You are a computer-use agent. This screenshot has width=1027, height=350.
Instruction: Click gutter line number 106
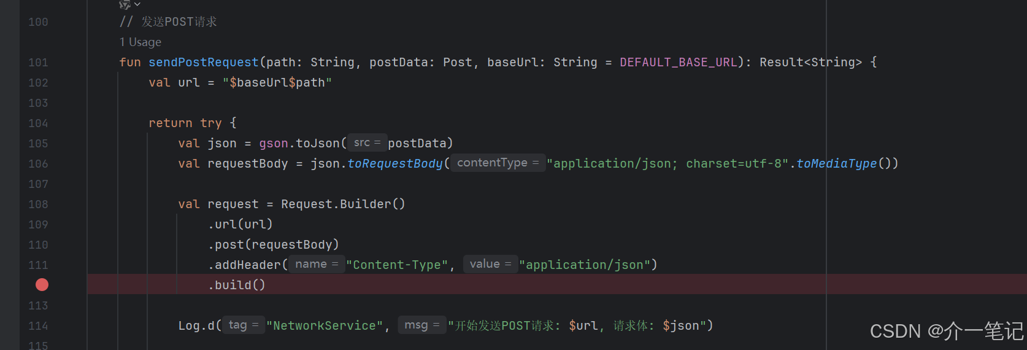tap(38, 164)
